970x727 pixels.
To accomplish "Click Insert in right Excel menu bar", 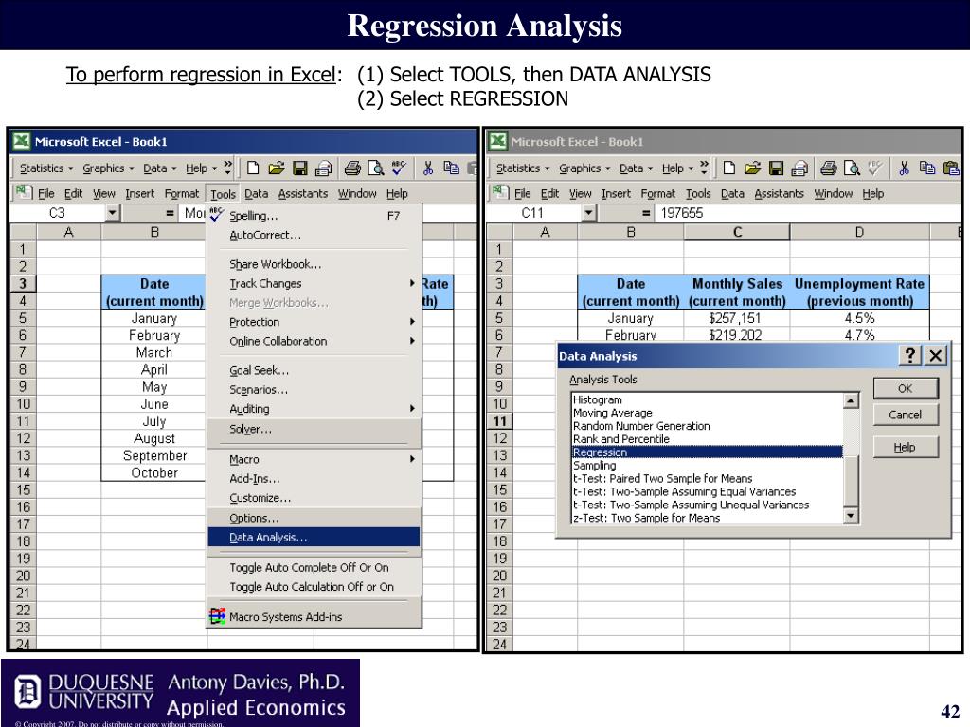I will [x=616, y=193].
